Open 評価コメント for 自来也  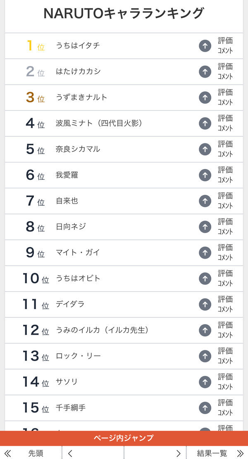click(225, 201)
